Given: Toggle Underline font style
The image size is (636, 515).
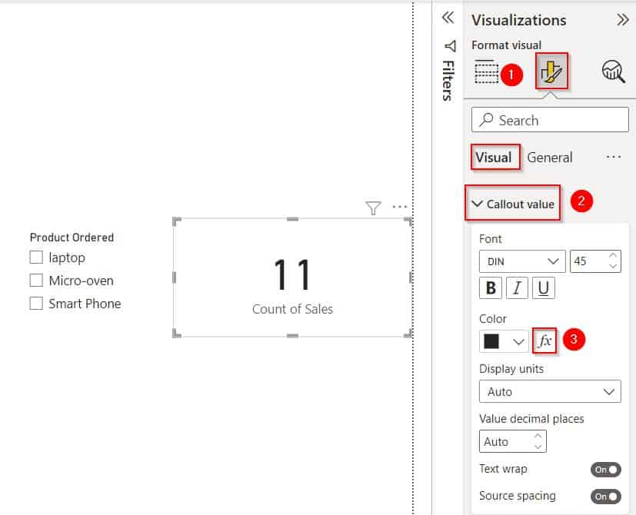Looking at the screenshot, I should coord(543,288).
